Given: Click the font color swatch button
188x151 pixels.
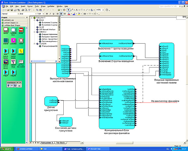Looking at the screenshot, I should point(69,14).
